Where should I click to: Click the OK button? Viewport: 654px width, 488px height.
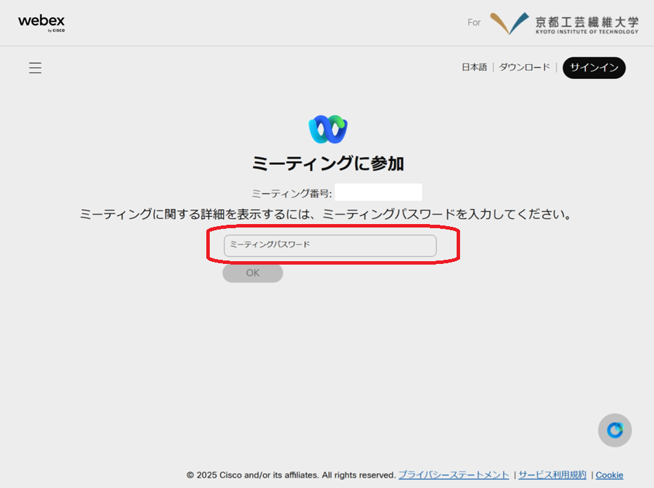[x=253, y=273]
